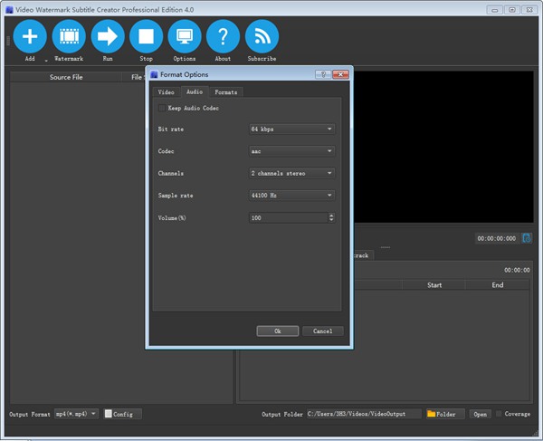Close the Format Options dialog
543x441 pixels.
340,74
